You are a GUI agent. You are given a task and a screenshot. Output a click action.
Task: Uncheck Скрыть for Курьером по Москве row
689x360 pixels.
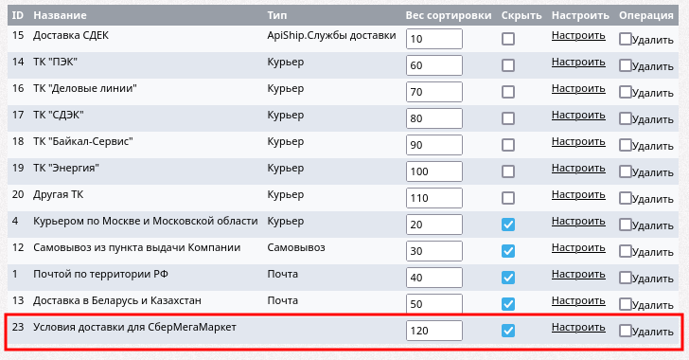(508, 225)
